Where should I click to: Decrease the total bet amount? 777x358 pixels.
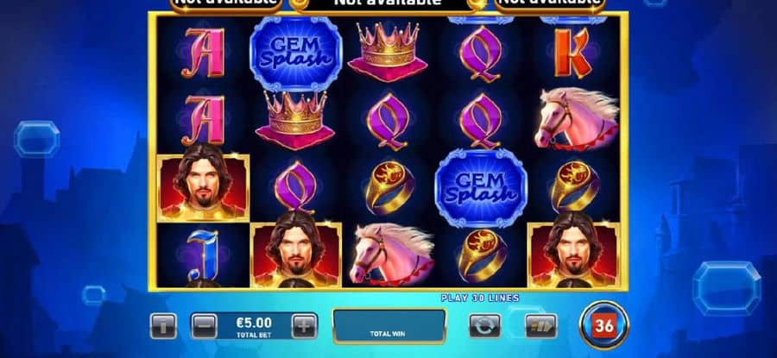point(204,326)
